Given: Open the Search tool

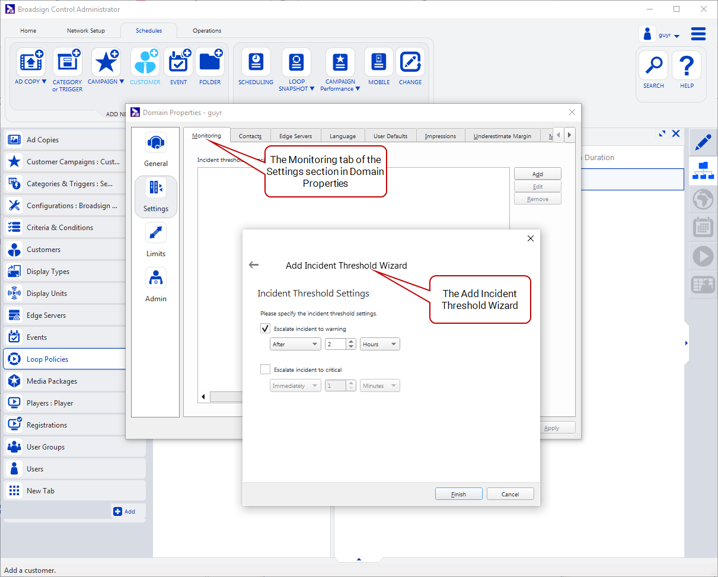Looking at the screenshot, I should click(x=653, y=65).
